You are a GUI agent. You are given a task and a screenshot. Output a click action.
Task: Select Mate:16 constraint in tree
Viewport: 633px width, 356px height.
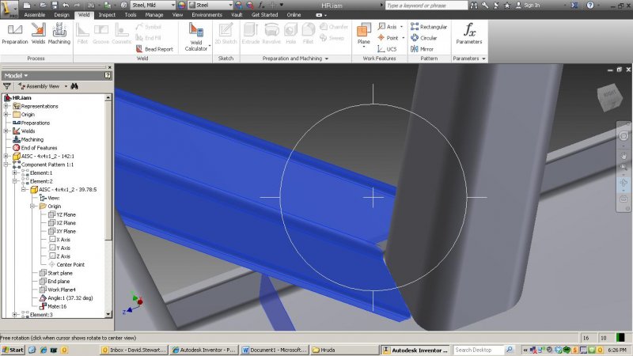click(x=53, y=306)
